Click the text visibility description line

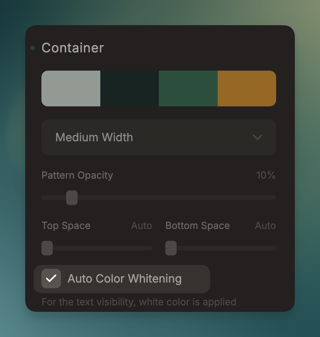pyautogui.click(x=139, y=302)
